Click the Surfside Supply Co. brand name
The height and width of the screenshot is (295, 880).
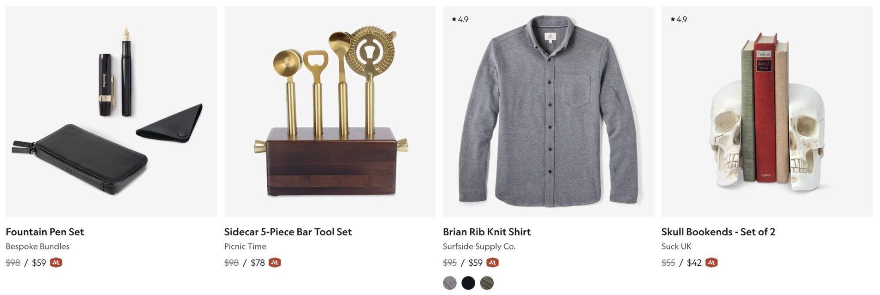tap(479, 246)
